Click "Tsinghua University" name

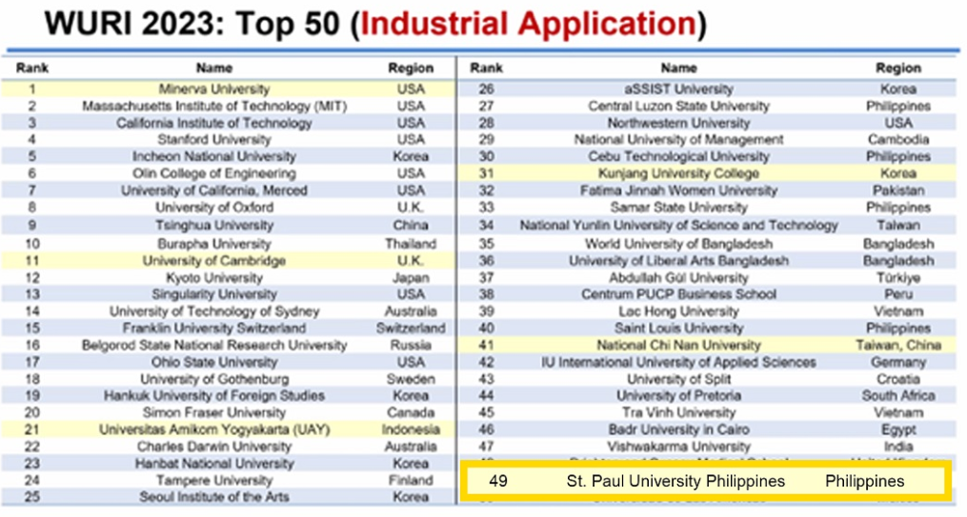click(214, 226)
